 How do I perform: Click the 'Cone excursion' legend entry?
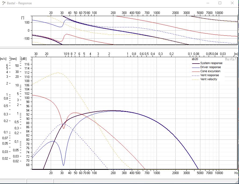[210, 71]
